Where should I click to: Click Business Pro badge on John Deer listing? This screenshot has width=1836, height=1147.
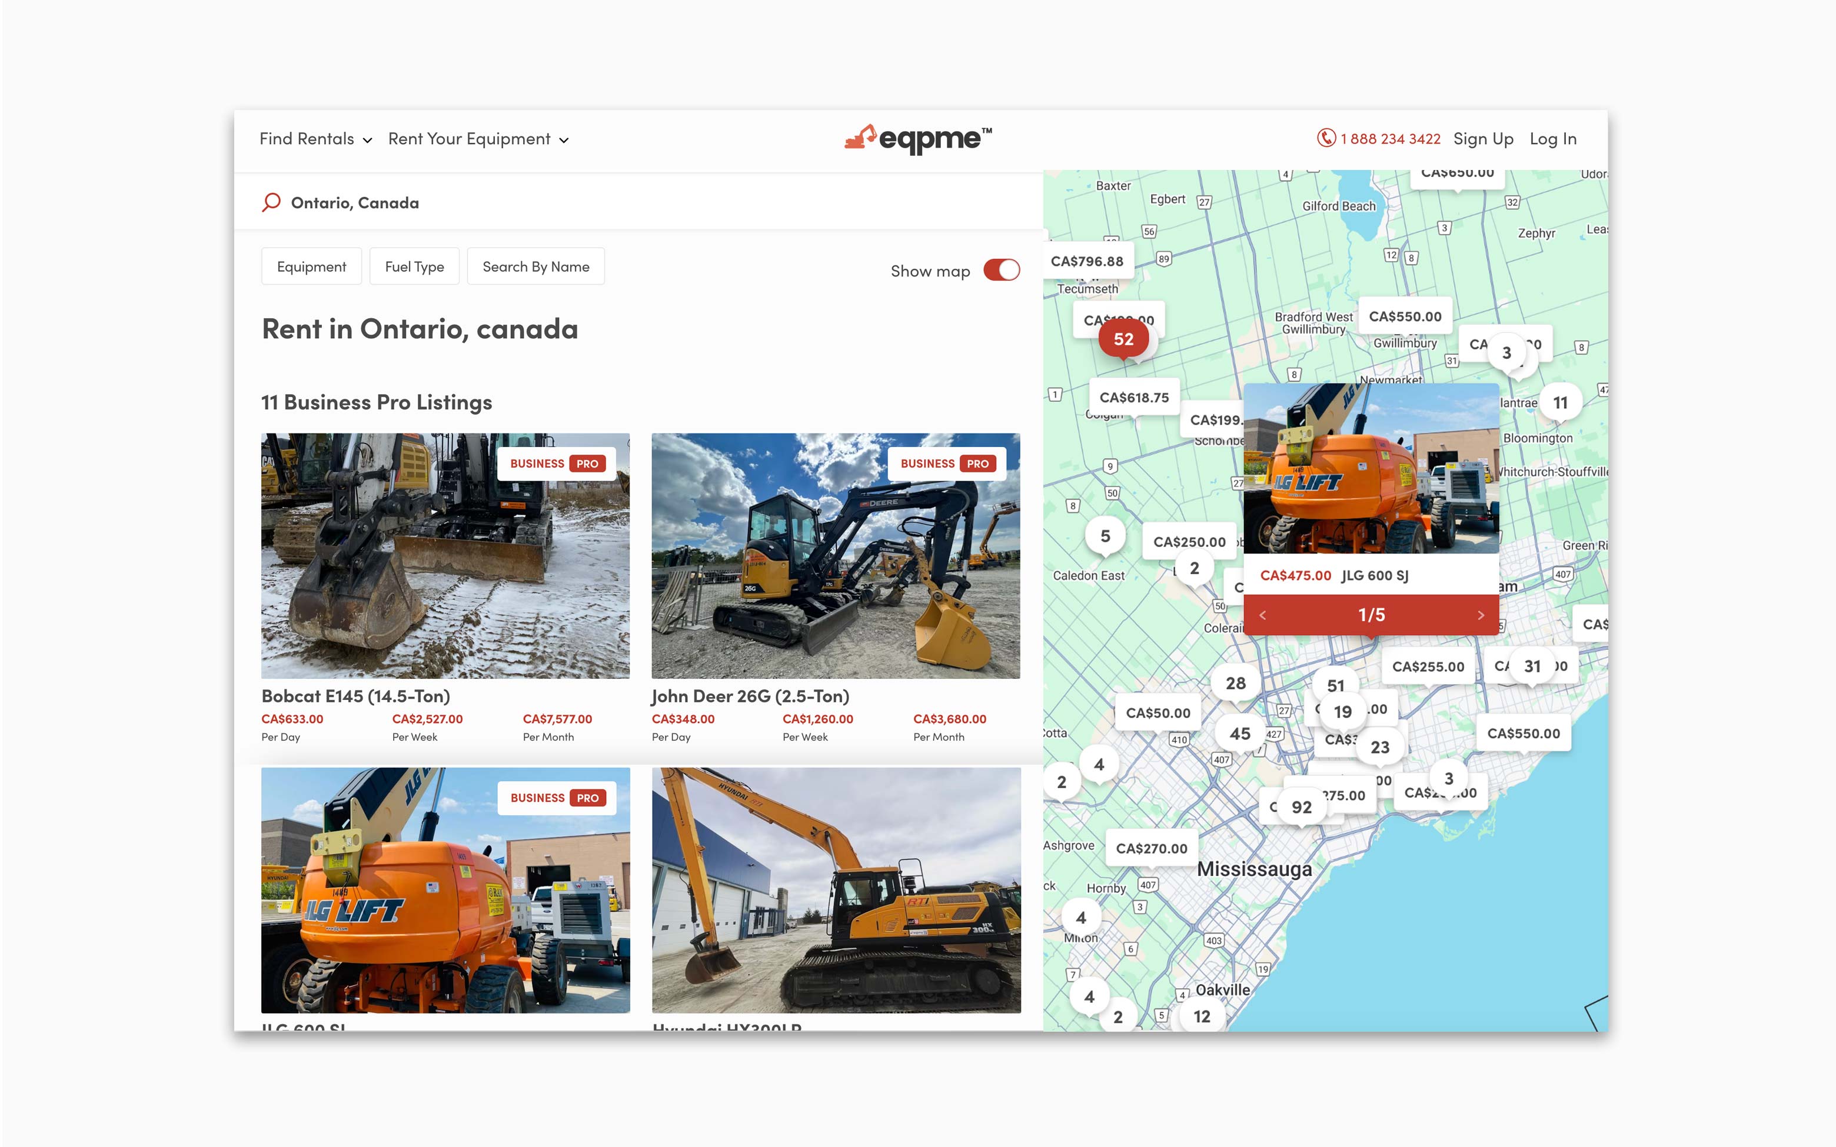947,464
